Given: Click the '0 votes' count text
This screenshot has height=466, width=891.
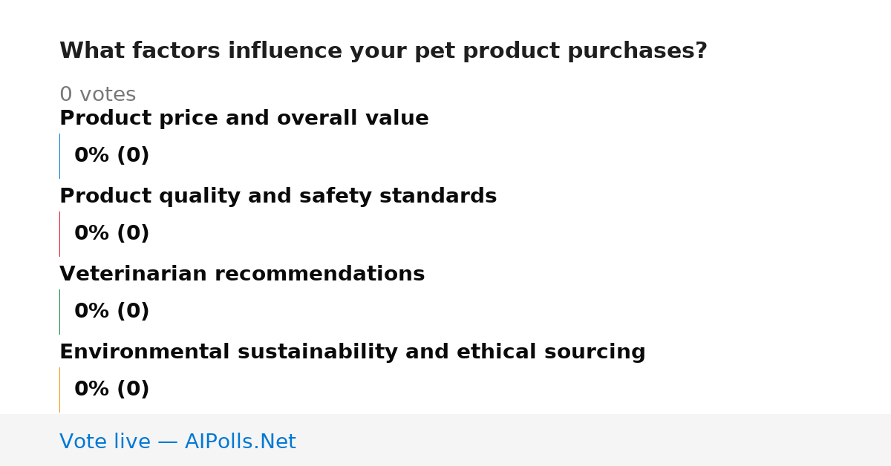Looking at the screenshot, I should (97, 95).
